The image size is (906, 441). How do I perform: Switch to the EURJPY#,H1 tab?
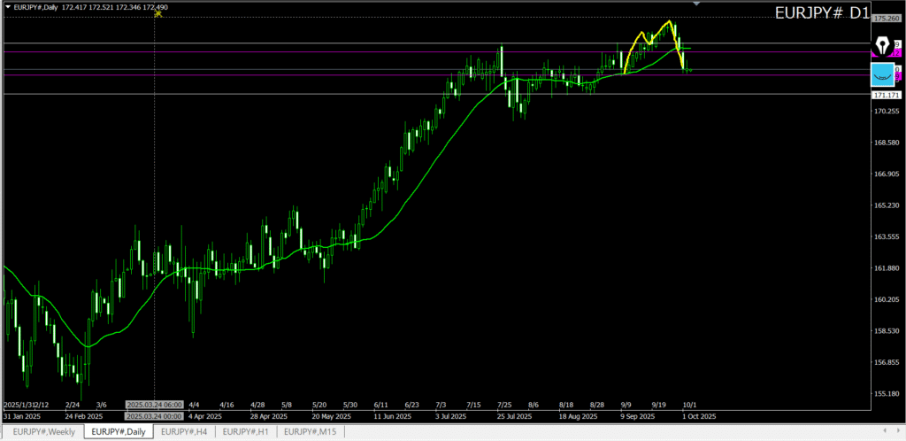[246, 431]
